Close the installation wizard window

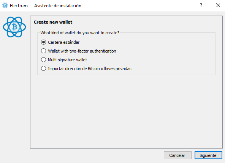click(218, 5)
